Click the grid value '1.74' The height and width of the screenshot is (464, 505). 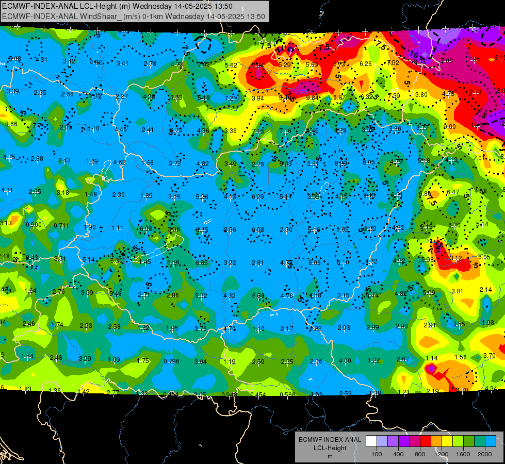[57, 325]
